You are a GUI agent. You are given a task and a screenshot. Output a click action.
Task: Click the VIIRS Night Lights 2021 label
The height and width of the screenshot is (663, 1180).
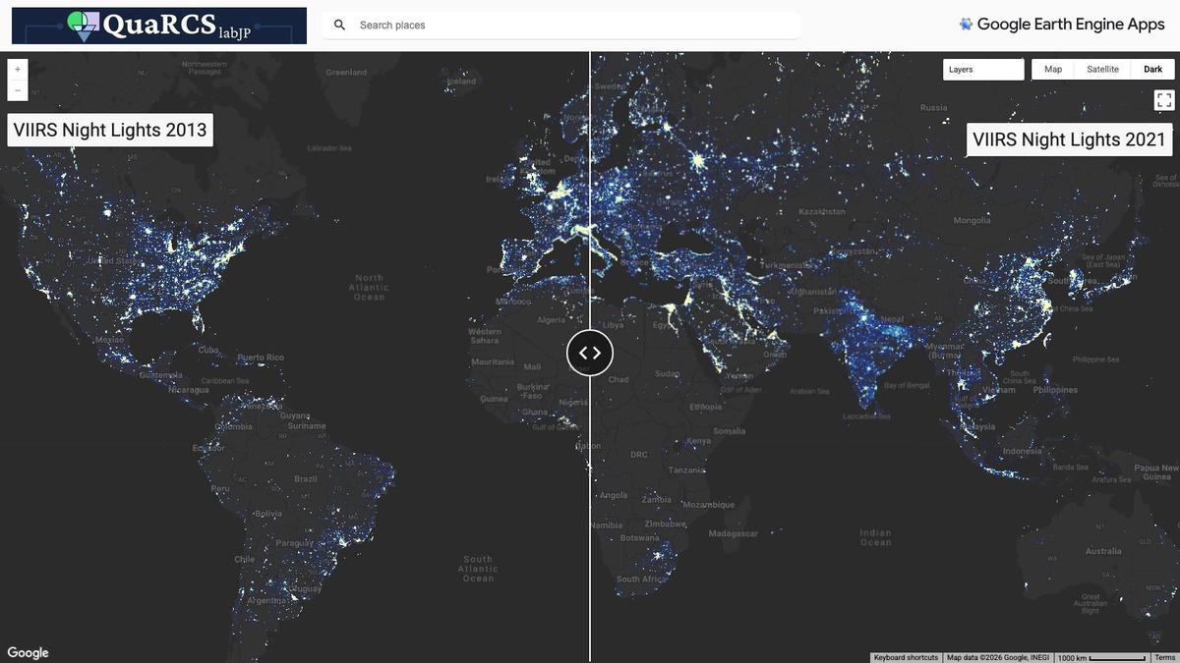coord(1069,139)
